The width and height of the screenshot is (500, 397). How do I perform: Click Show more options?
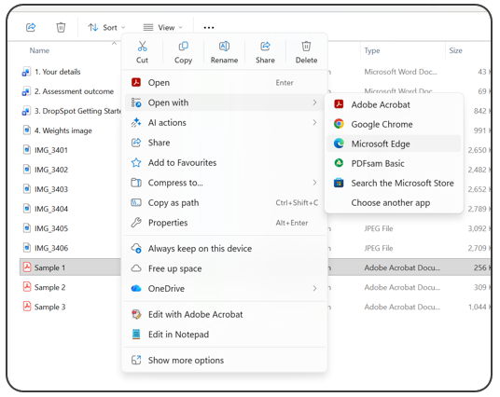point(225,361)
